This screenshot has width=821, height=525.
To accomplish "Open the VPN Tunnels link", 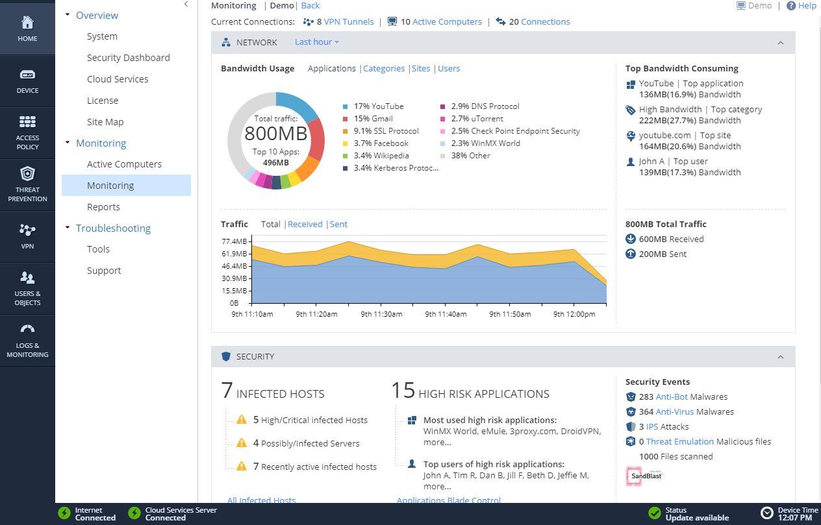I will coord(349,21).
